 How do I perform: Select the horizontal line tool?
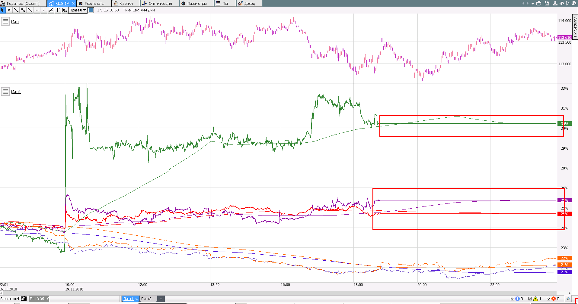click(37, 10)
